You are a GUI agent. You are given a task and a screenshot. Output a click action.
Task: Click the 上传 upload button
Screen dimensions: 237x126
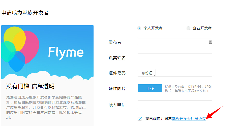click(150, 88)
